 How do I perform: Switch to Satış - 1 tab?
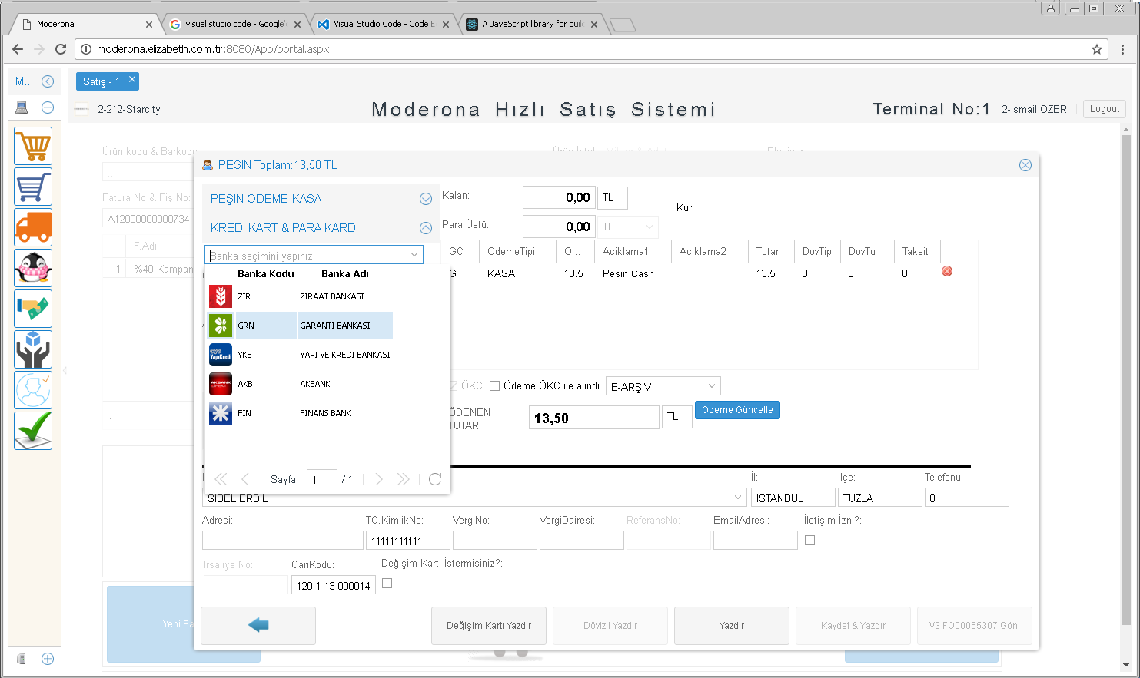pos(108,81)
